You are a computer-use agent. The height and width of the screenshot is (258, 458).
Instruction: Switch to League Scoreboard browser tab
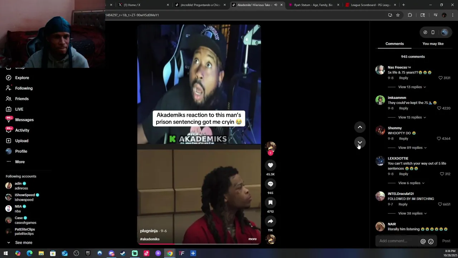click(x=370, y=5)
